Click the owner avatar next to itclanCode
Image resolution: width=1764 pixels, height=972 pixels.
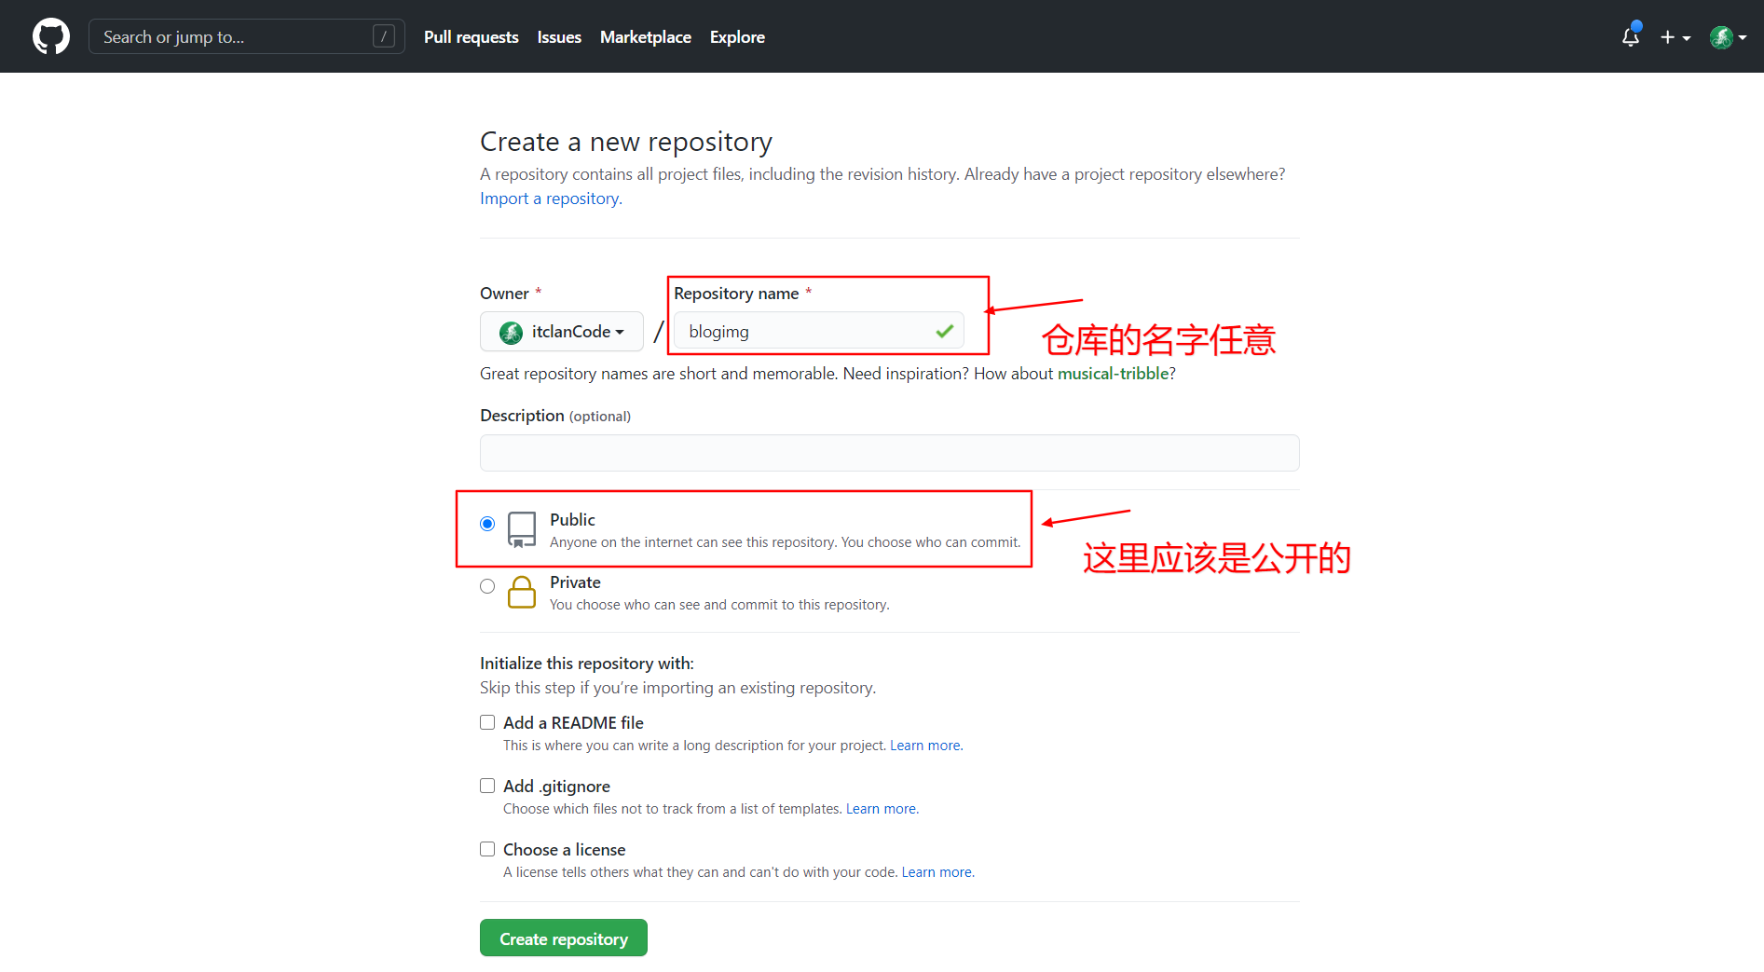[x=511, y=331]
